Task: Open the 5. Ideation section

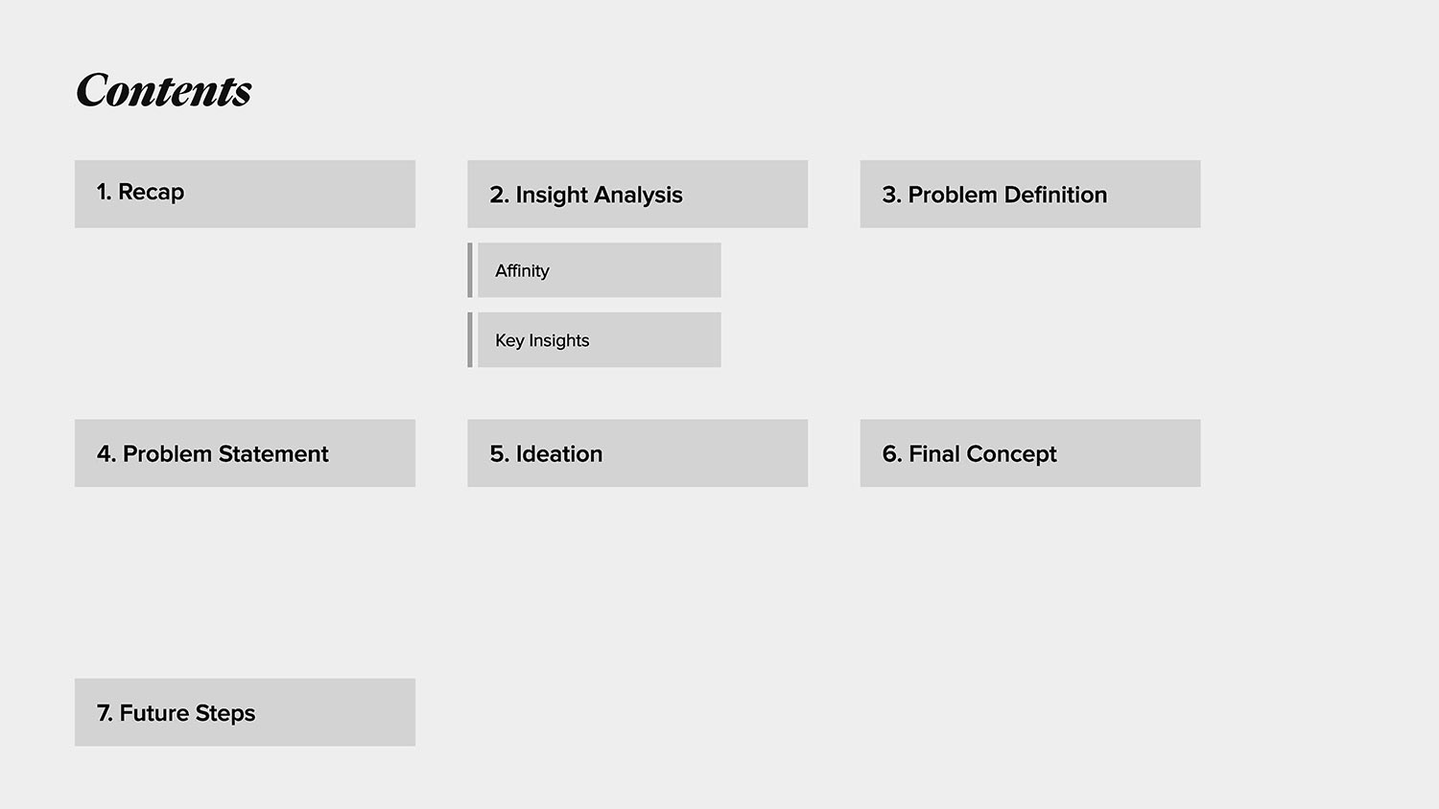Action: point(637,452)
